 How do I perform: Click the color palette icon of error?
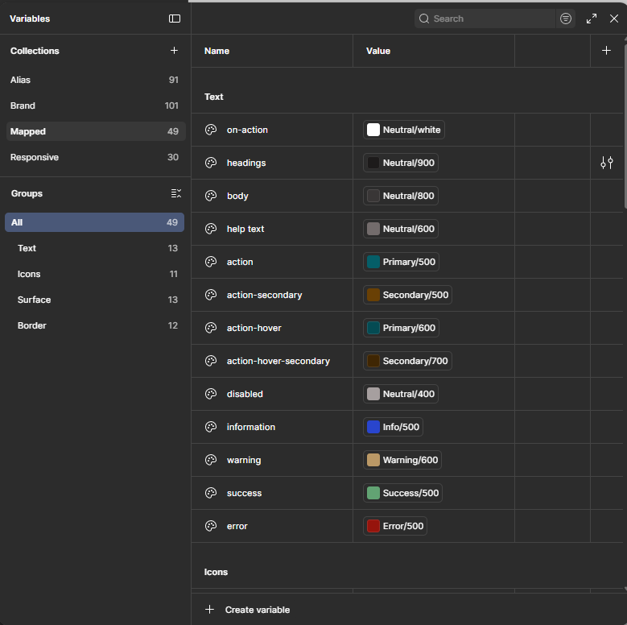point(211,526)
